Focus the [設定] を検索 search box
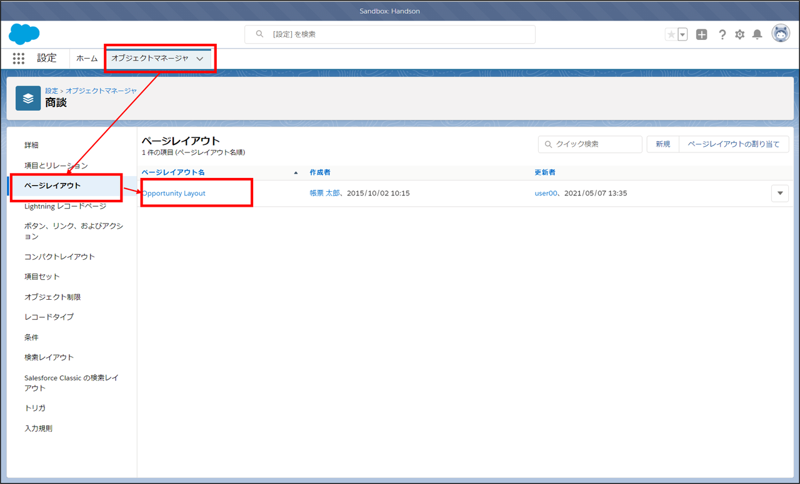The height and width of the screenshot is (484, 800). (390, 34)
